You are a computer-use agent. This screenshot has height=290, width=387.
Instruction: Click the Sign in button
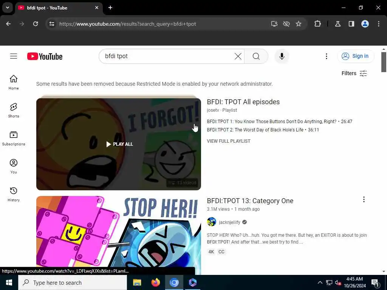pyautogui.click(x=355, y=56)
